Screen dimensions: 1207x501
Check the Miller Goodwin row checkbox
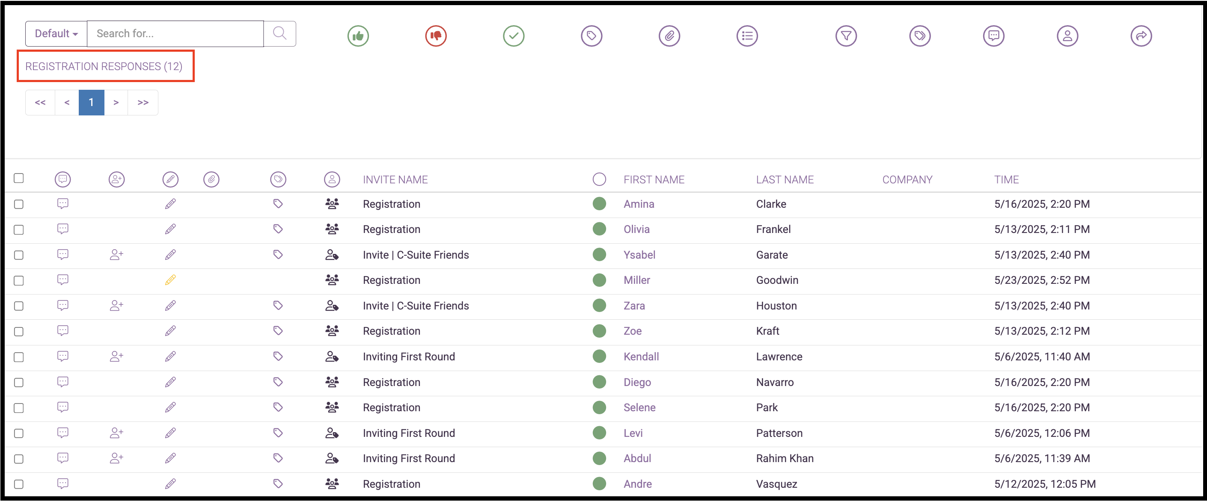(x=19, y=281)
